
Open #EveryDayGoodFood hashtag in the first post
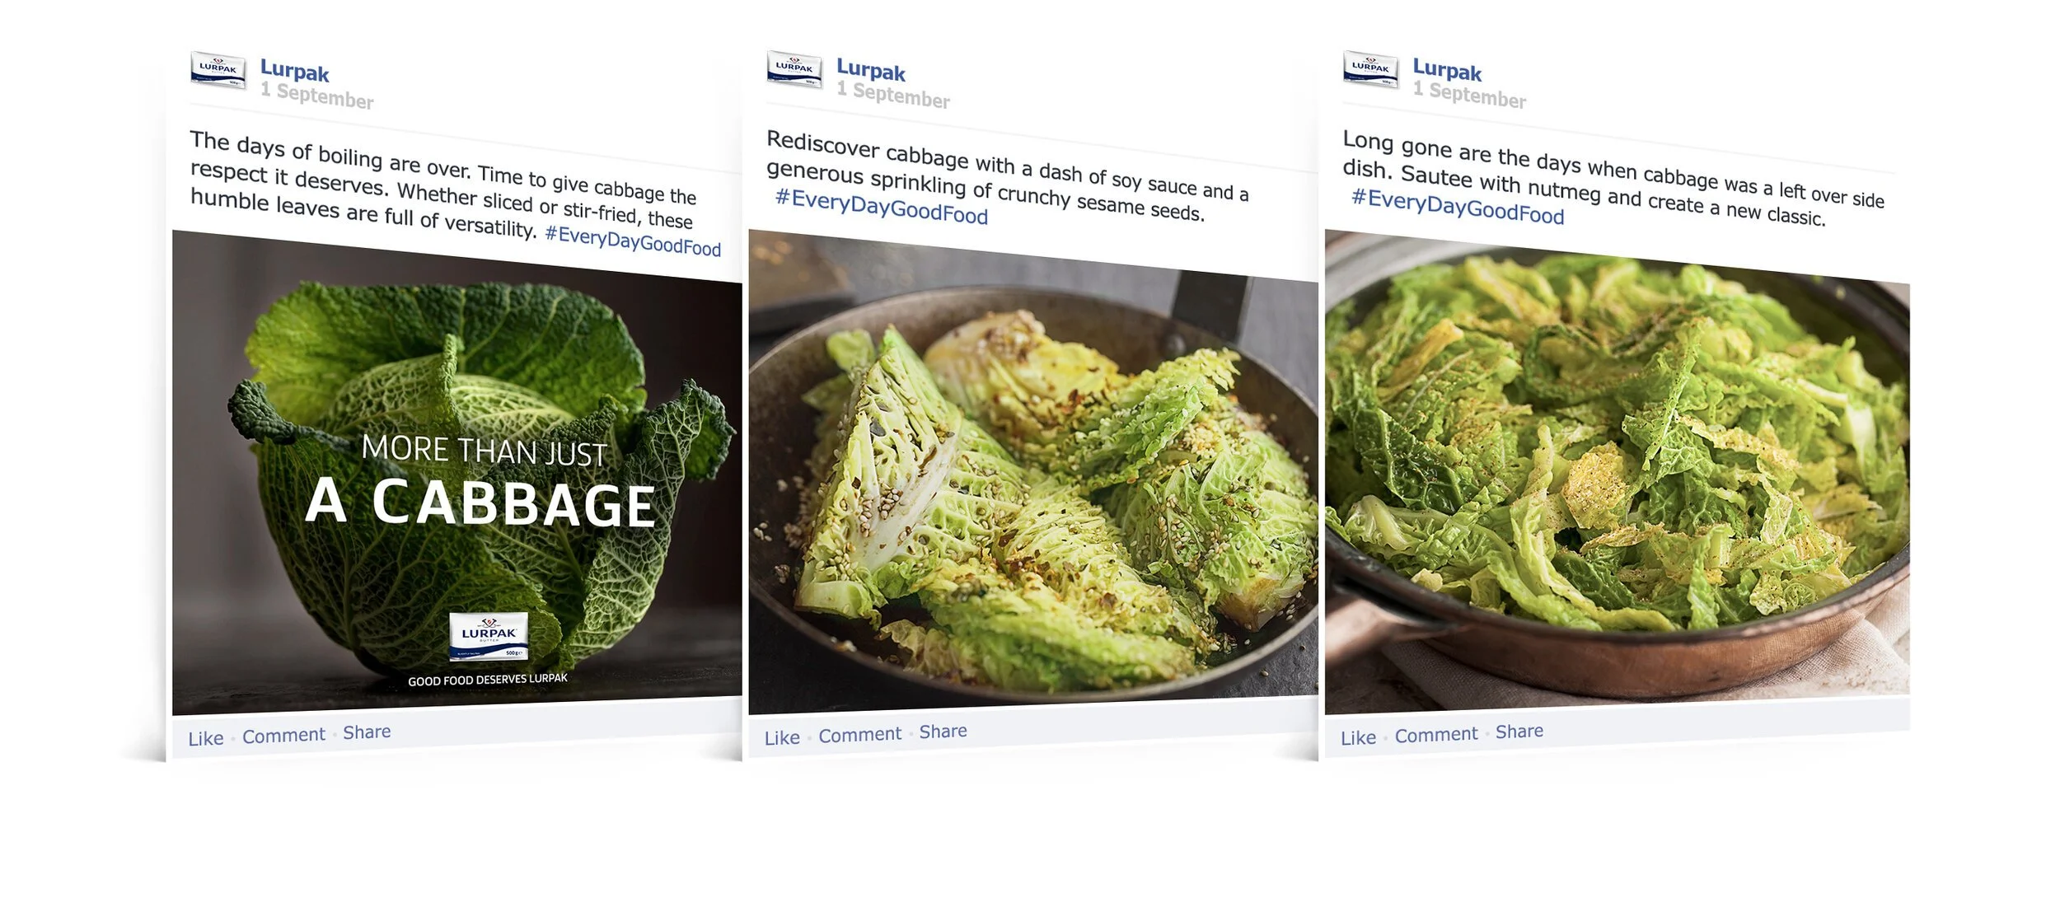633,241
